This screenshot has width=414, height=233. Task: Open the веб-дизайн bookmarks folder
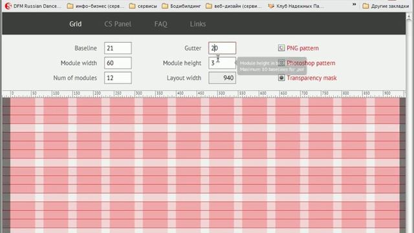coord(234,6)
